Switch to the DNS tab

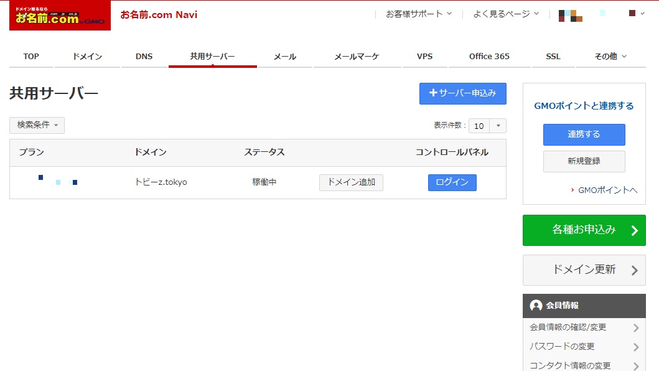[144, 57]
